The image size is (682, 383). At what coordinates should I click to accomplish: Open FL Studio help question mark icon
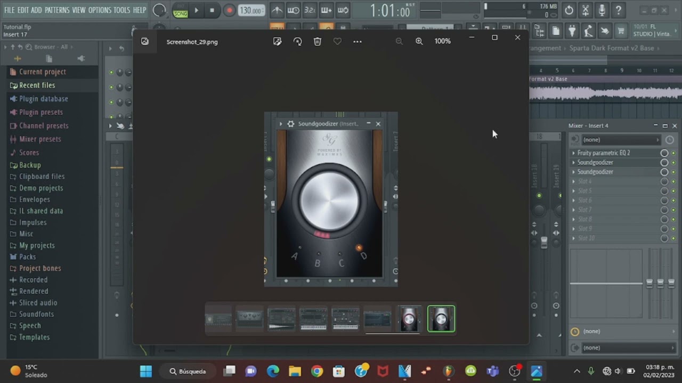click(x=618, y=10)
